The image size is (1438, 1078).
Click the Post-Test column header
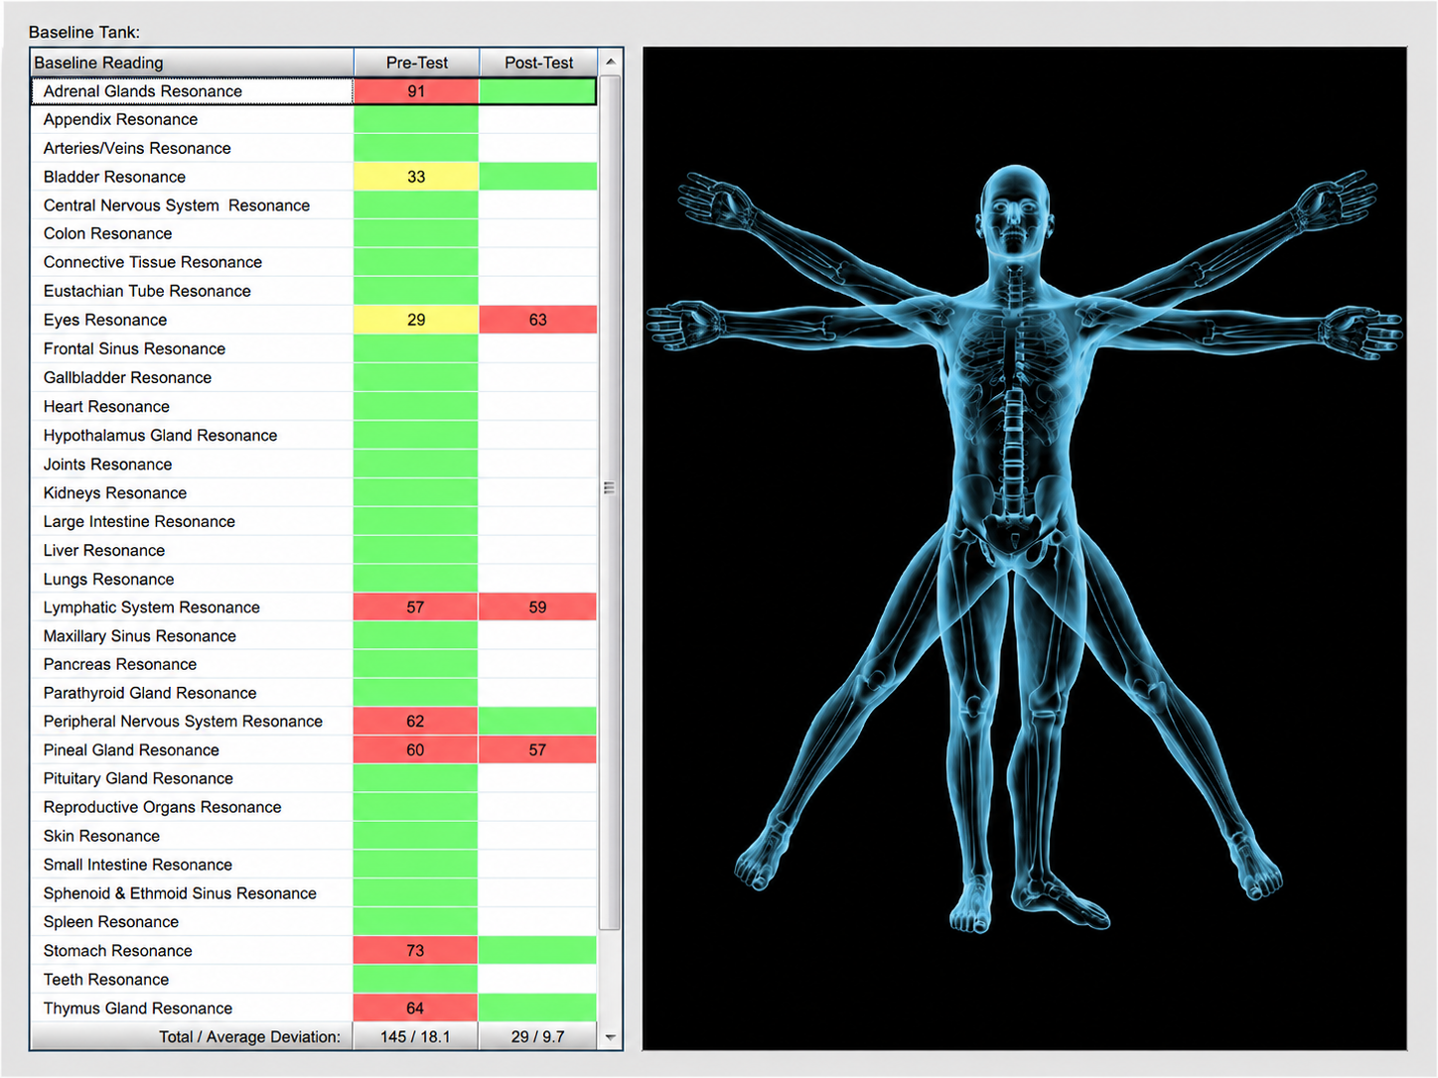[x=538, y=63]
